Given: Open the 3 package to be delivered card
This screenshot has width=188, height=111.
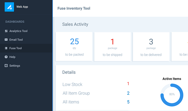Looking at the screenshot, I should [x=151, y=46].
